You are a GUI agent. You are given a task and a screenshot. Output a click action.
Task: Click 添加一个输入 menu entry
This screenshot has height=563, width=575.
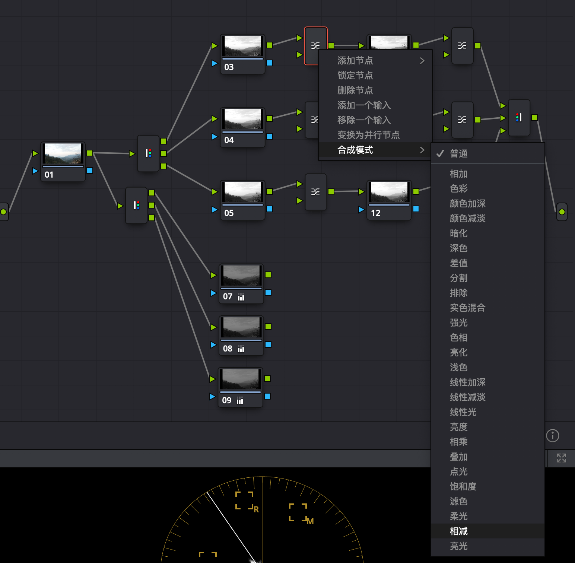pyautogui.click(x=364, y=105)
